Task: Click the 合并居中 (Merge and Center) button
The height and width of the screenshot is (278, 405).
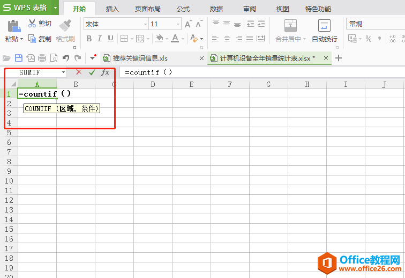Action: (290, 31)
